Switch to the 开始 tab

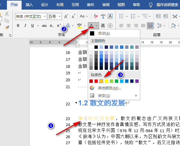[14, 5]
